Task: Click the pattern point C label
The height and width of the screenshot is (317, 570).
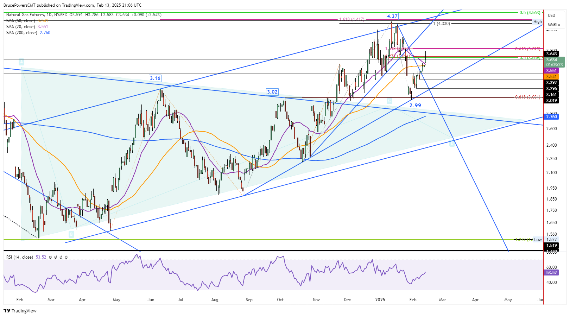Action: tap(389, 101)
